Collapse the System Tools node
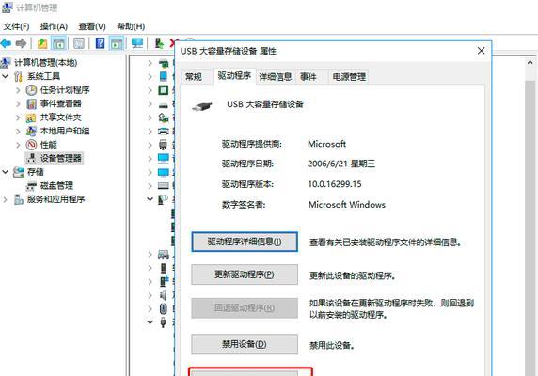538x376 pixels. [x=5, y=76]
